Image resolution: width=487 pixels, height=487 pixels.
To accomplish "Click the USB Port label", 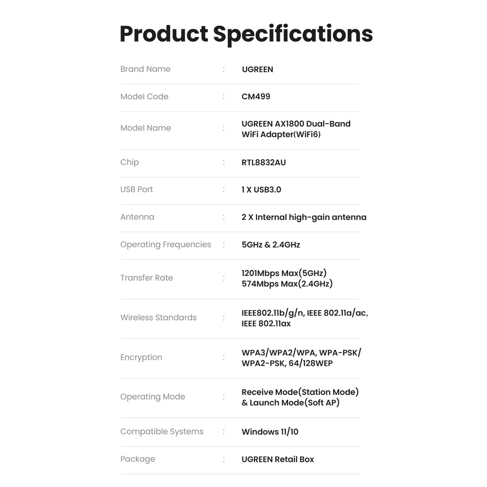I will click(137, 190).
